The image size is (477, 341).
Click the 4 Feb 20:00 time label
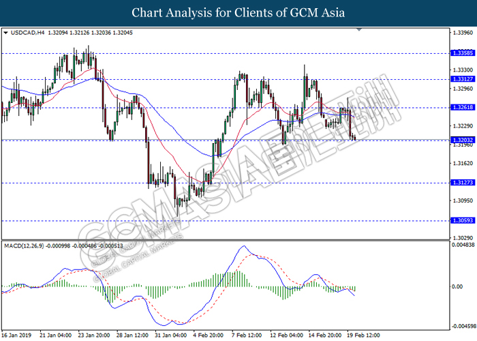(x=209, y=336)
